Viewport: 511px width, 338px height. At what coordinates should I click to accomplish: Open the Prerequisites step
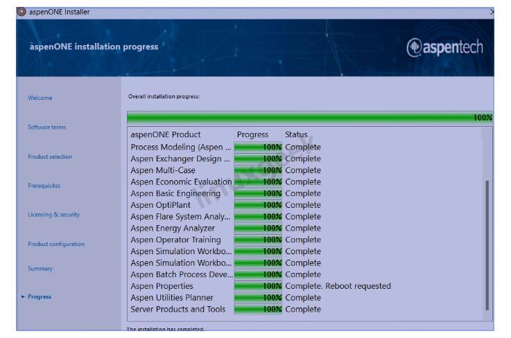coord(44,186)
